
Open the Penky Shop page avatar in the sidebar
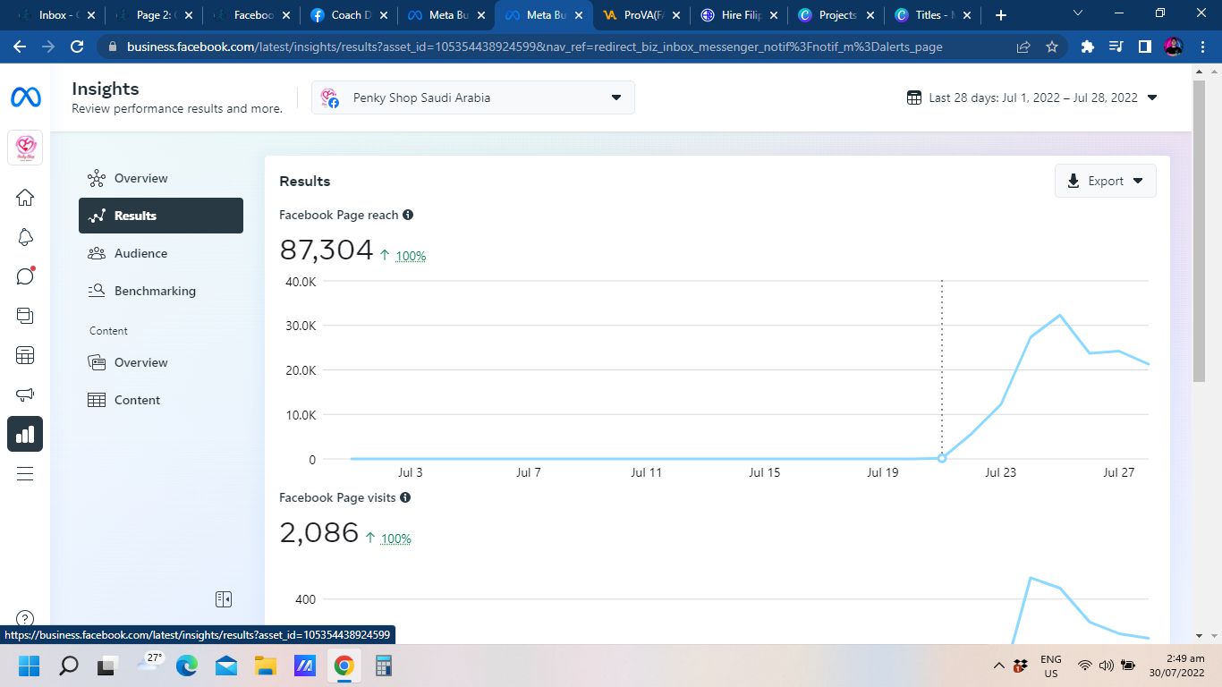pos(25,148)
